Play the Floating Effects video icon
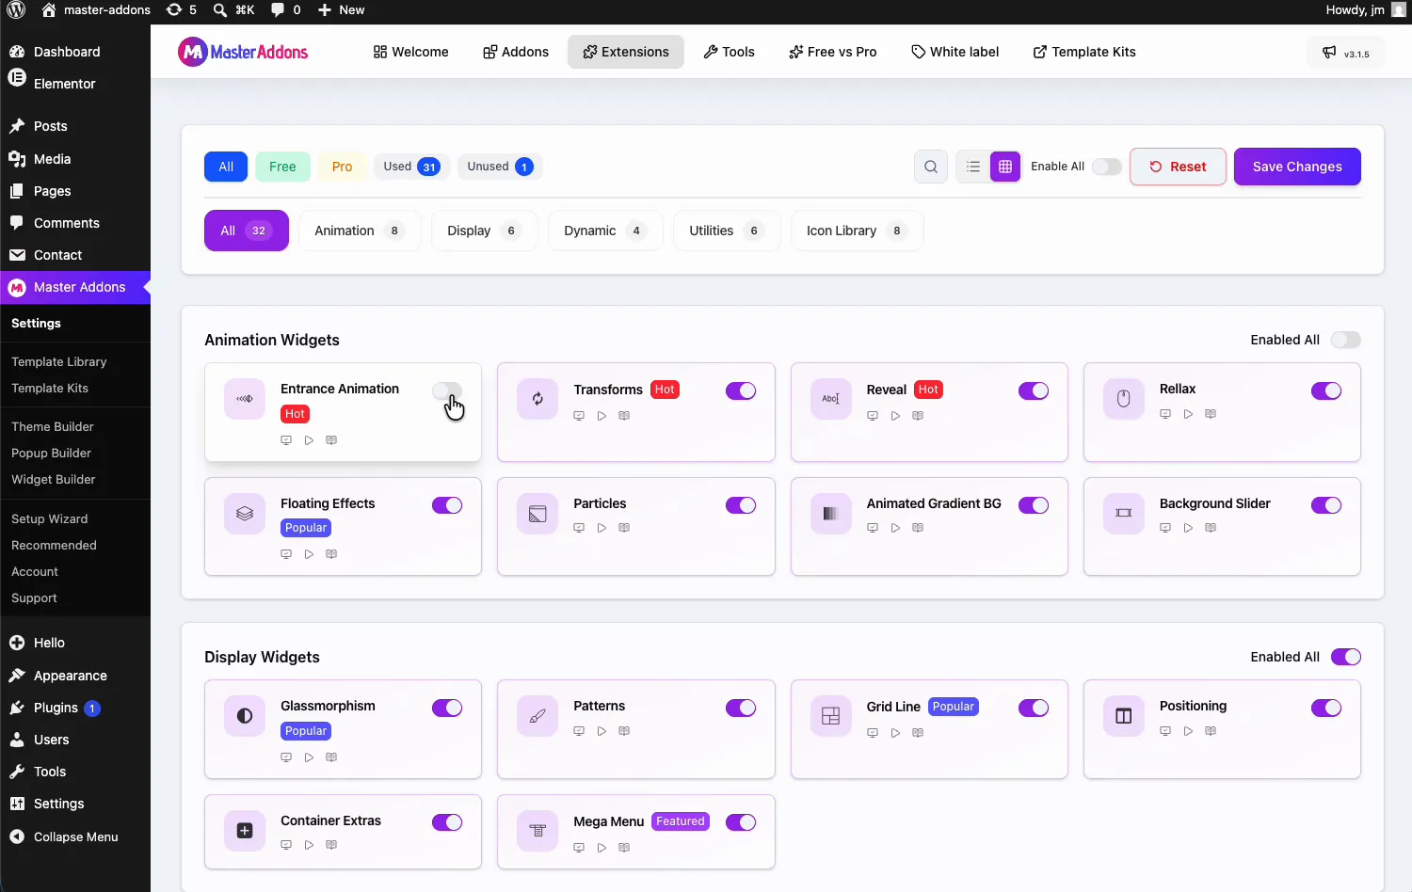 coord(309,554)
